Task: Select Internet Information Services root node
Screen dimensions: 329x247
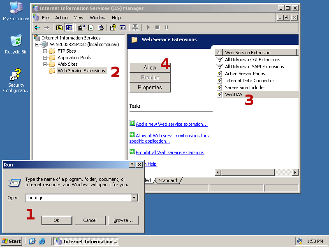Action: (x=71, y=38)
